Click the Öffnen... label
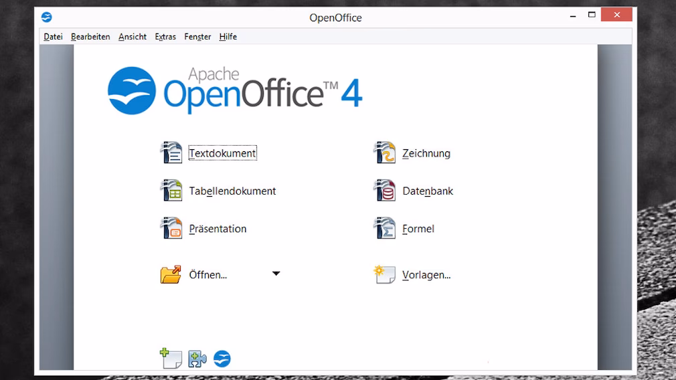This screenshot has height=380, width=676. click(207, 275)
